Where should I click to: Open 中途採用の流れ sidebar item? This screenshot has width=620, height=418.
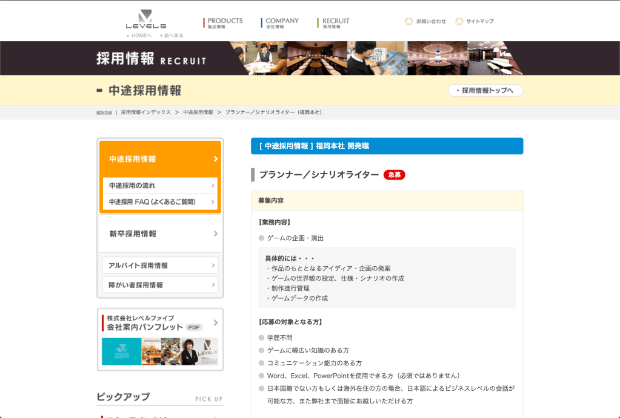click(160, 186)
